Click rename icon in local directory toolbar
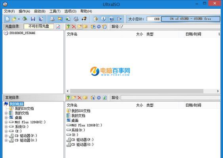 85,98
